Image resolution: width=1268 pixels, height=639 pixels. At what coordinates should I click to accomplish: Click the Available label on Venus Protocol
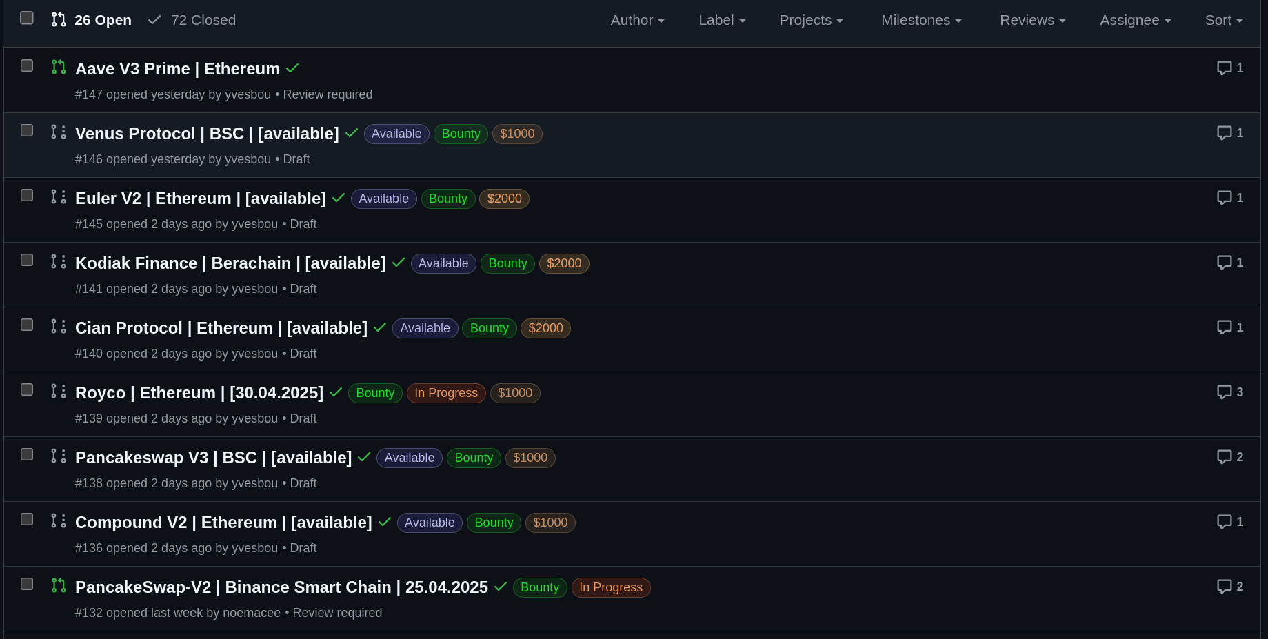(x=396, y=134)
